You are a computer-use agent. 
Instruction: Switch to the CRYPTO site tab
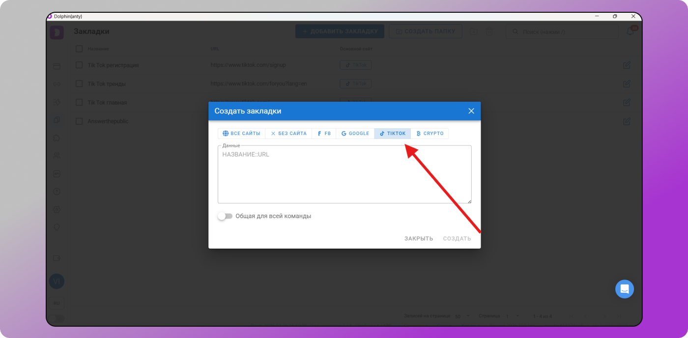(x=430, y=134)
